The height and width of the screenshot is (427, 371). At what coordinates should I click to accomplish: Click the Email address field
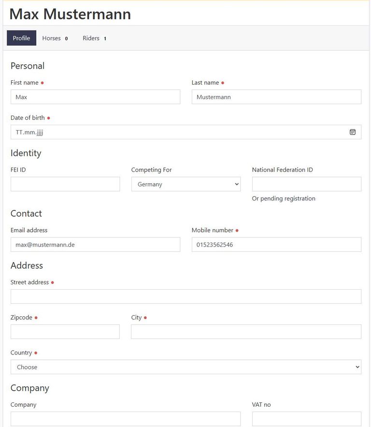[x=95, y=245]
